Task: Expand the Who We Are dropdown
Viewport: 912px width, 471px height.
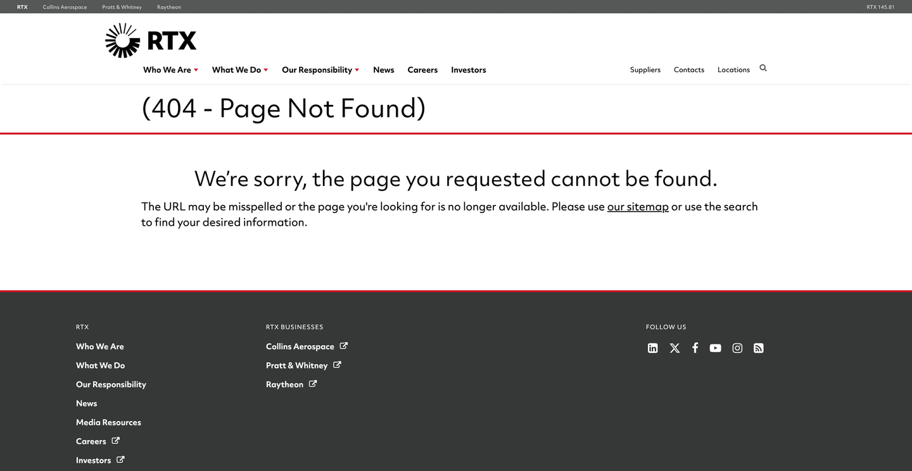Action: (x=170, y=70)
